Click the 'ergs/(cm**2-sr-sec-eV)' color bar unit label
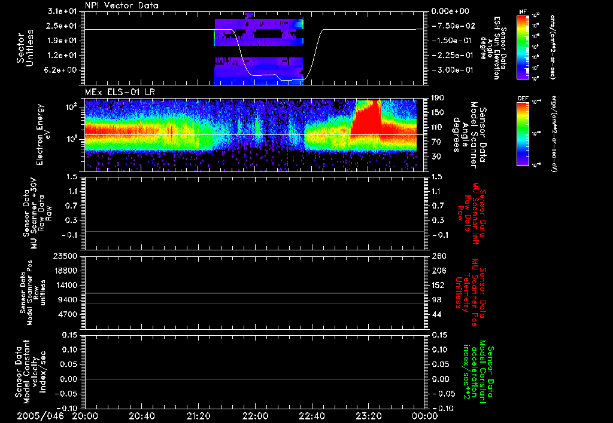Screen dimensions: 613x423 coord(554,134)
